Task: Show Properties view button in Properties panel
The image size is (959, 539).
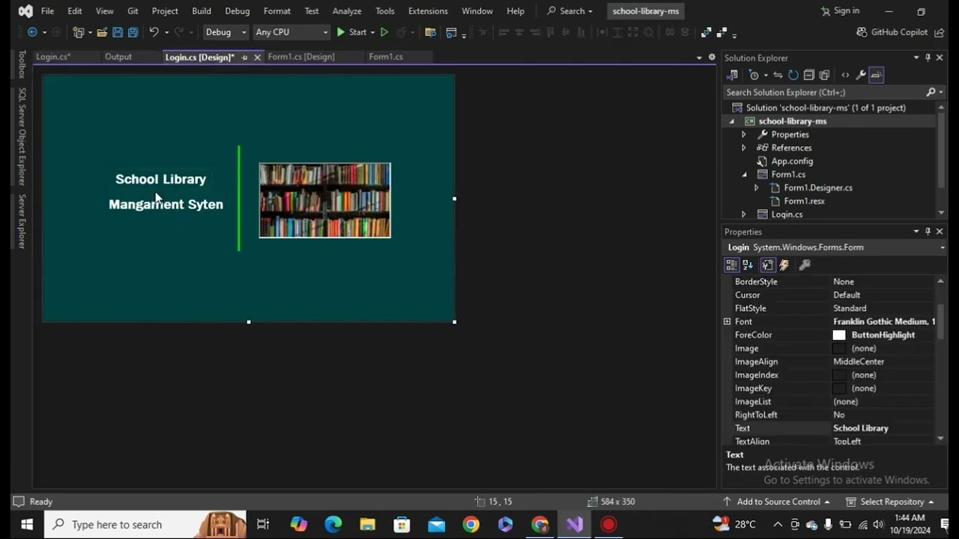Action: pos(767,265)
